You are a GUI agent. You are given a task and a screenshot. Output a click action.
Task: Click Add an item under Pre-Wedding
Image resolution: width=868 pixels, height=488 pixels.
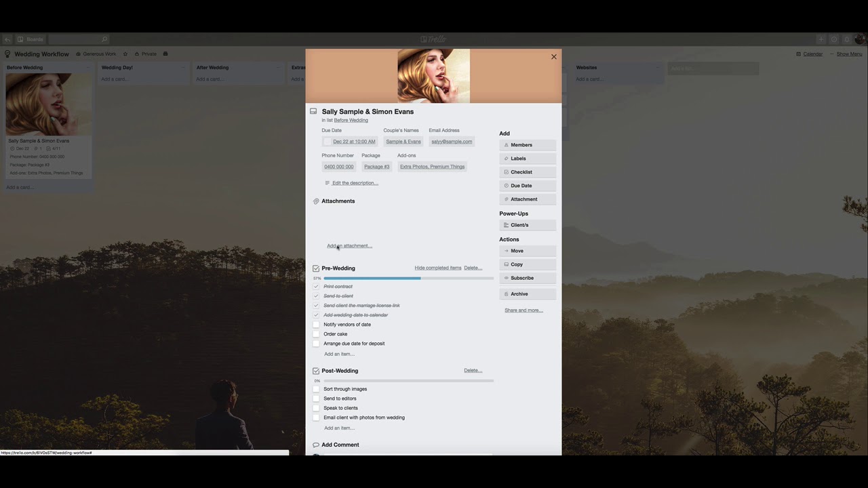tap(339, 354)
